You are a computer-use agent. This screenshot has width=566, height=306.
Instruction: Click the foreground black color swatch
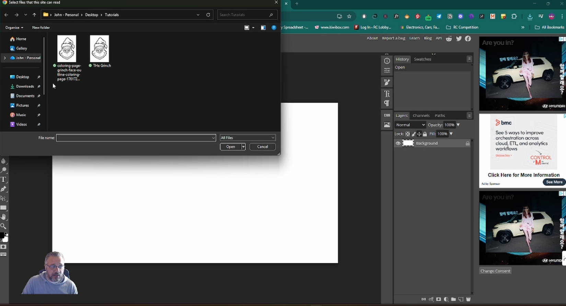[x=2, y=235]
